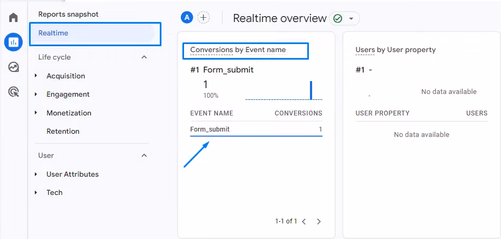Expand the Monetization triangle
This screenshot has width=501, height=239.
[x=36, y=113]
